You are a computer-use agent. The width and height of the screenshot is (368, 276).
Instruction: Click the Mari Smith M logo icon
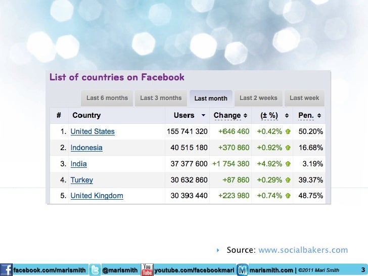click(x=242, y=270)
